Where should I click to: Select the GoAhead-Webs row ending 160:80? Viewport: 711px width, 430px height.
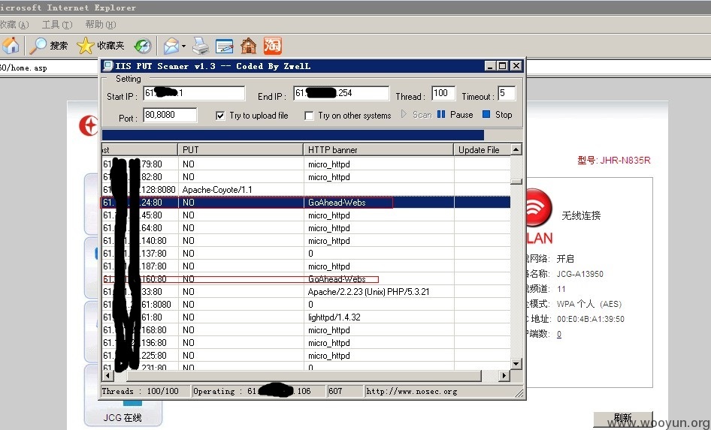[306, 279]
